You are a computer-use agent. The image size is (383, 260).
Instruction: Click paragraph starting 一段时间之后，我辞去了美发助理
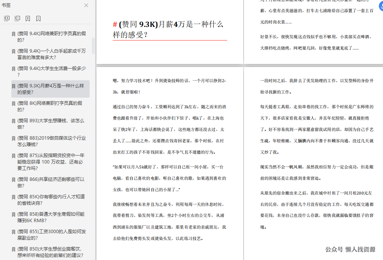316,86
